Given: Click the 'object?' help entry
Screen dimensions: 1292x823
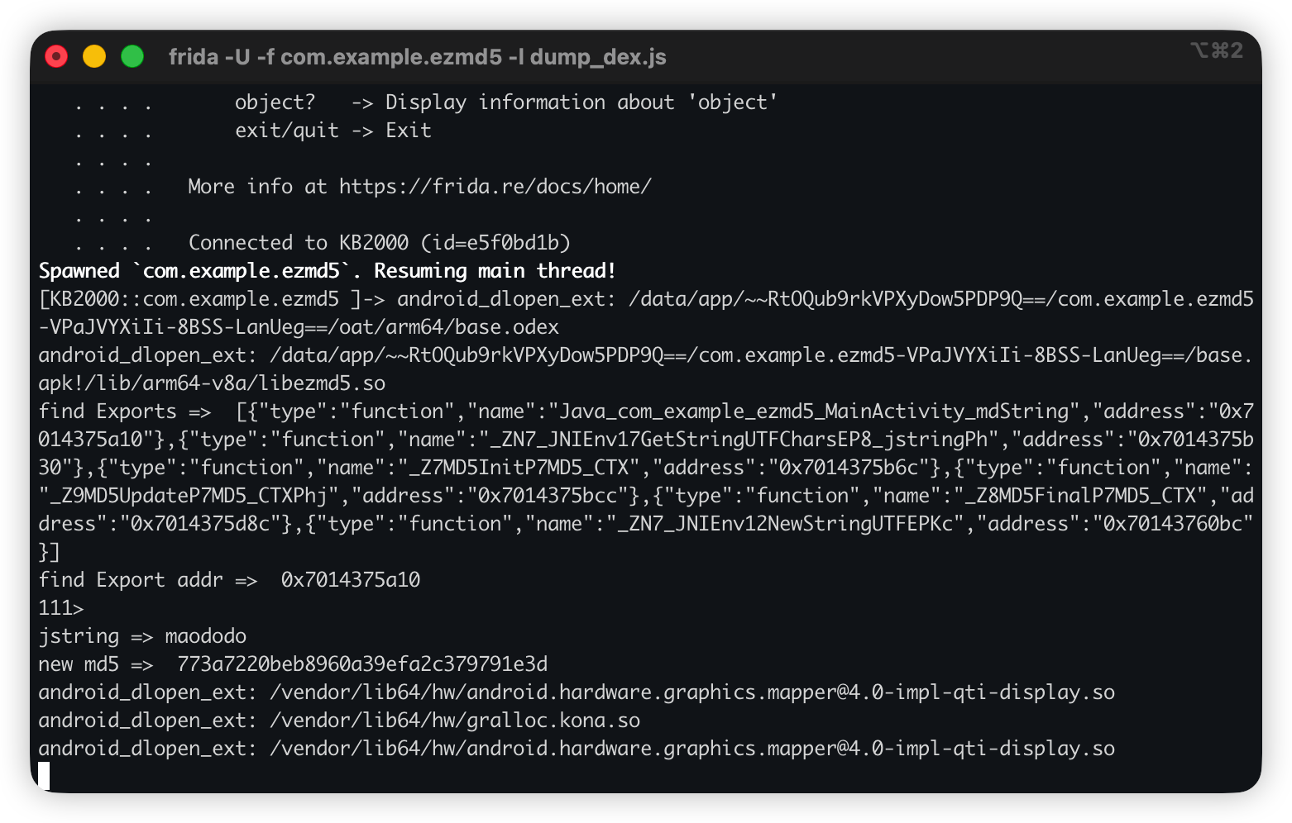Looking at the screenshot, I should [275, 102].
